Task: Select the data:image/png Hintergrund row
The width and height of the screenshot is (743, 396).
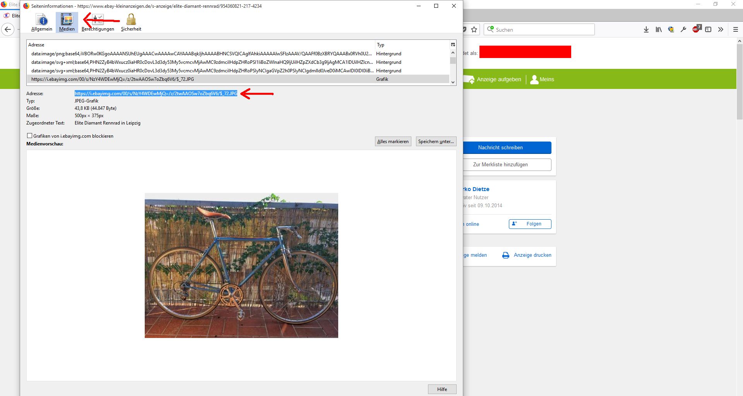Action: pyautogui.click(x=238, y=54)
